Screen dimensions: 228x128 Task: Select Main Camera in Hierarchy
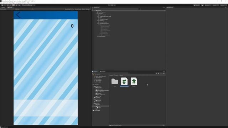(102, 12)
